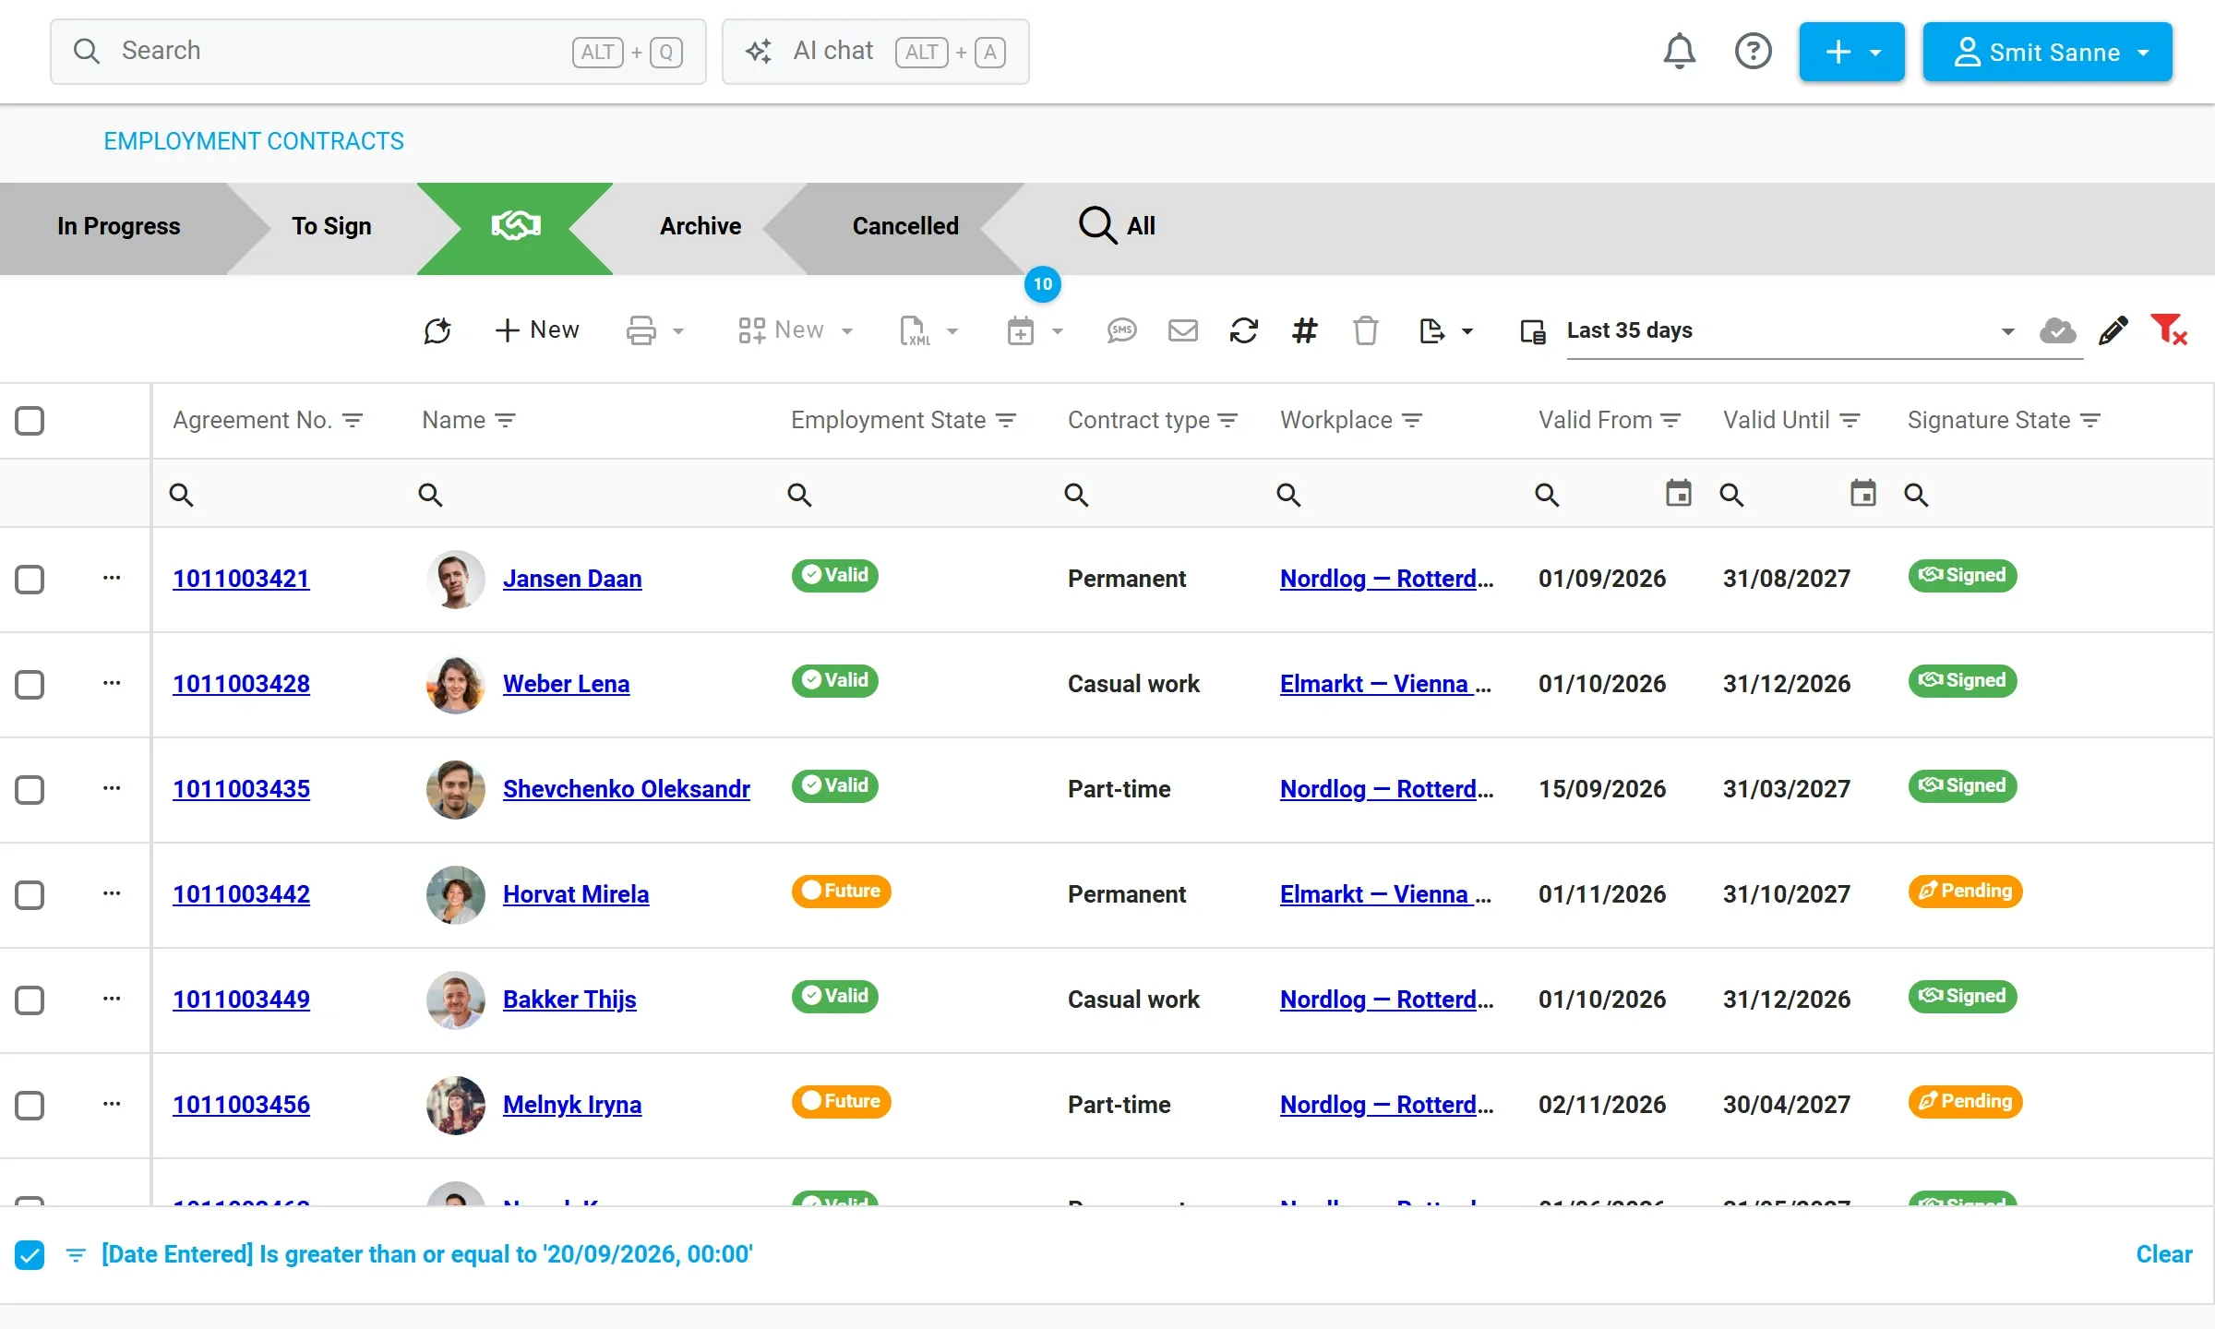The width and height of the screenshot is (2215, 1329).
Task: Show All contracts
Action: tap(1118, 226)
